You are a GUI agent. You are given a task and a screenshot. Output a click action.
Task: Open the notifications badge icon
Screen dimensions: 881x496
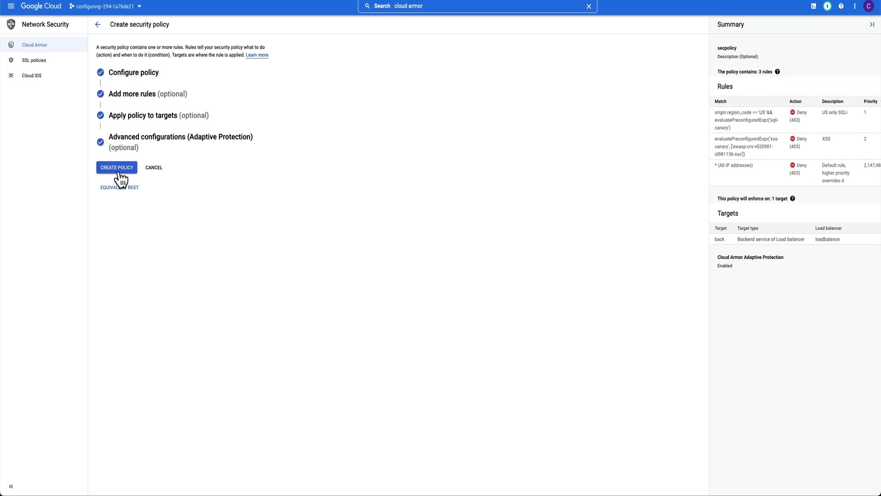coord(827,6)
